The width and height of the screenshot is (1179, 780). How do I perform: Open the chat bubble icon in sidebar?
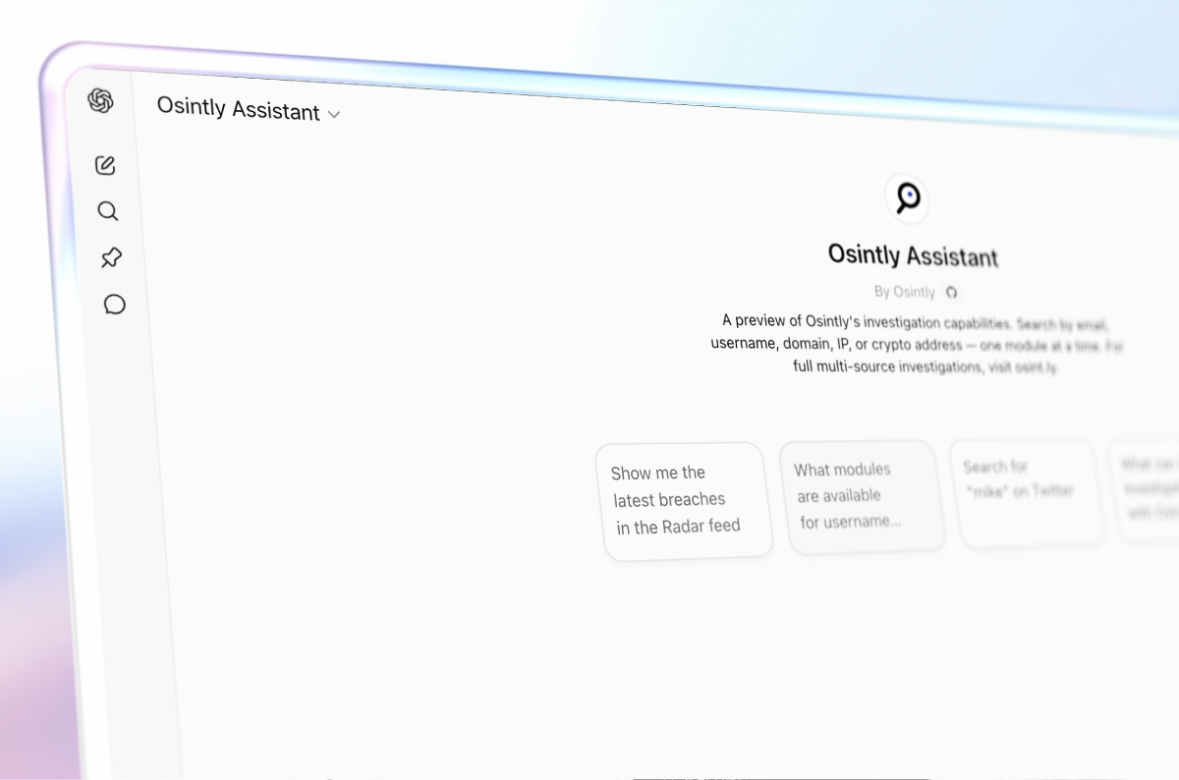115,305
